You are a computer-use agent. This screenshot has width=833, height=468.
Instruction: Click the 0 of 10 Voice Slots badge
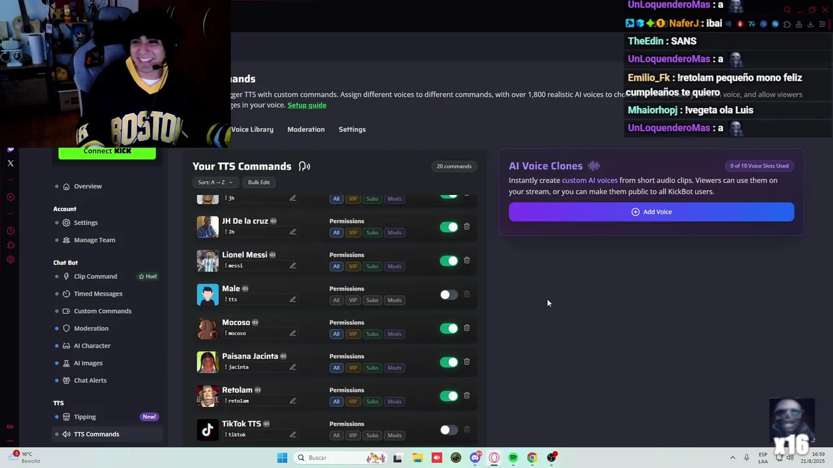(x=759, y=166)
